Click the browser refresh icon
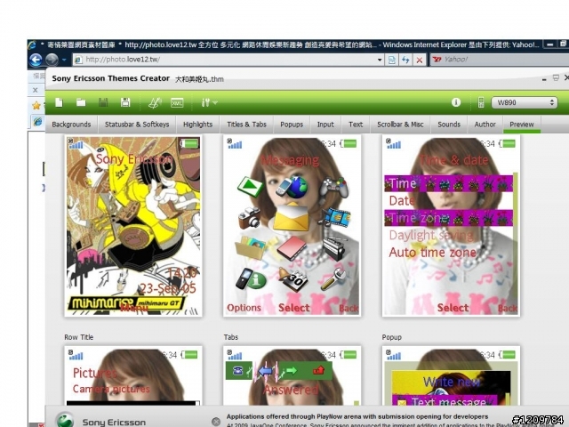The image size is (569, 427). (405, 60)
